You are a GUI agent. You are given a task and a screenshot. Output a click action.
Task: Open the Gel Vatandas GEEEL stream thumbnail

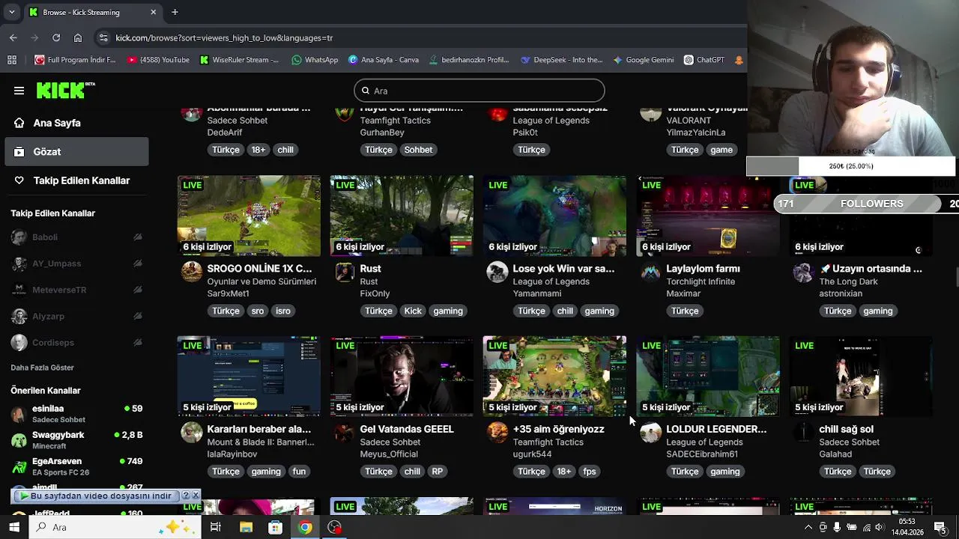click(402, 377)
